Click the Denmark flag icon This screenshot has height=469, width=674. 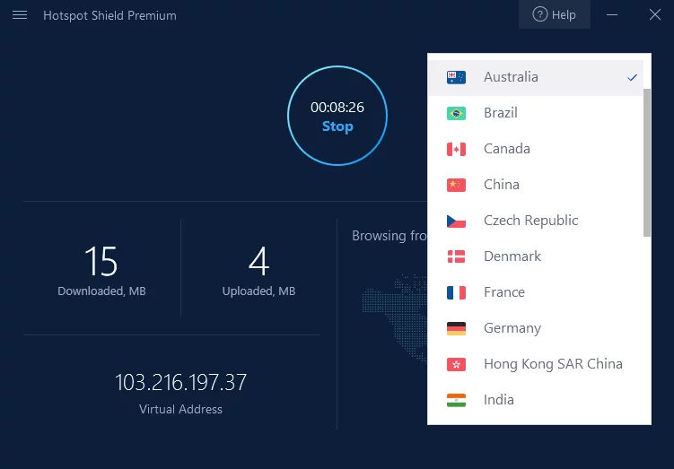[x=456, y=256]
